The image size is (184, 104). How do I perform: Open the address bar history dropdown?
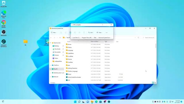135,38
